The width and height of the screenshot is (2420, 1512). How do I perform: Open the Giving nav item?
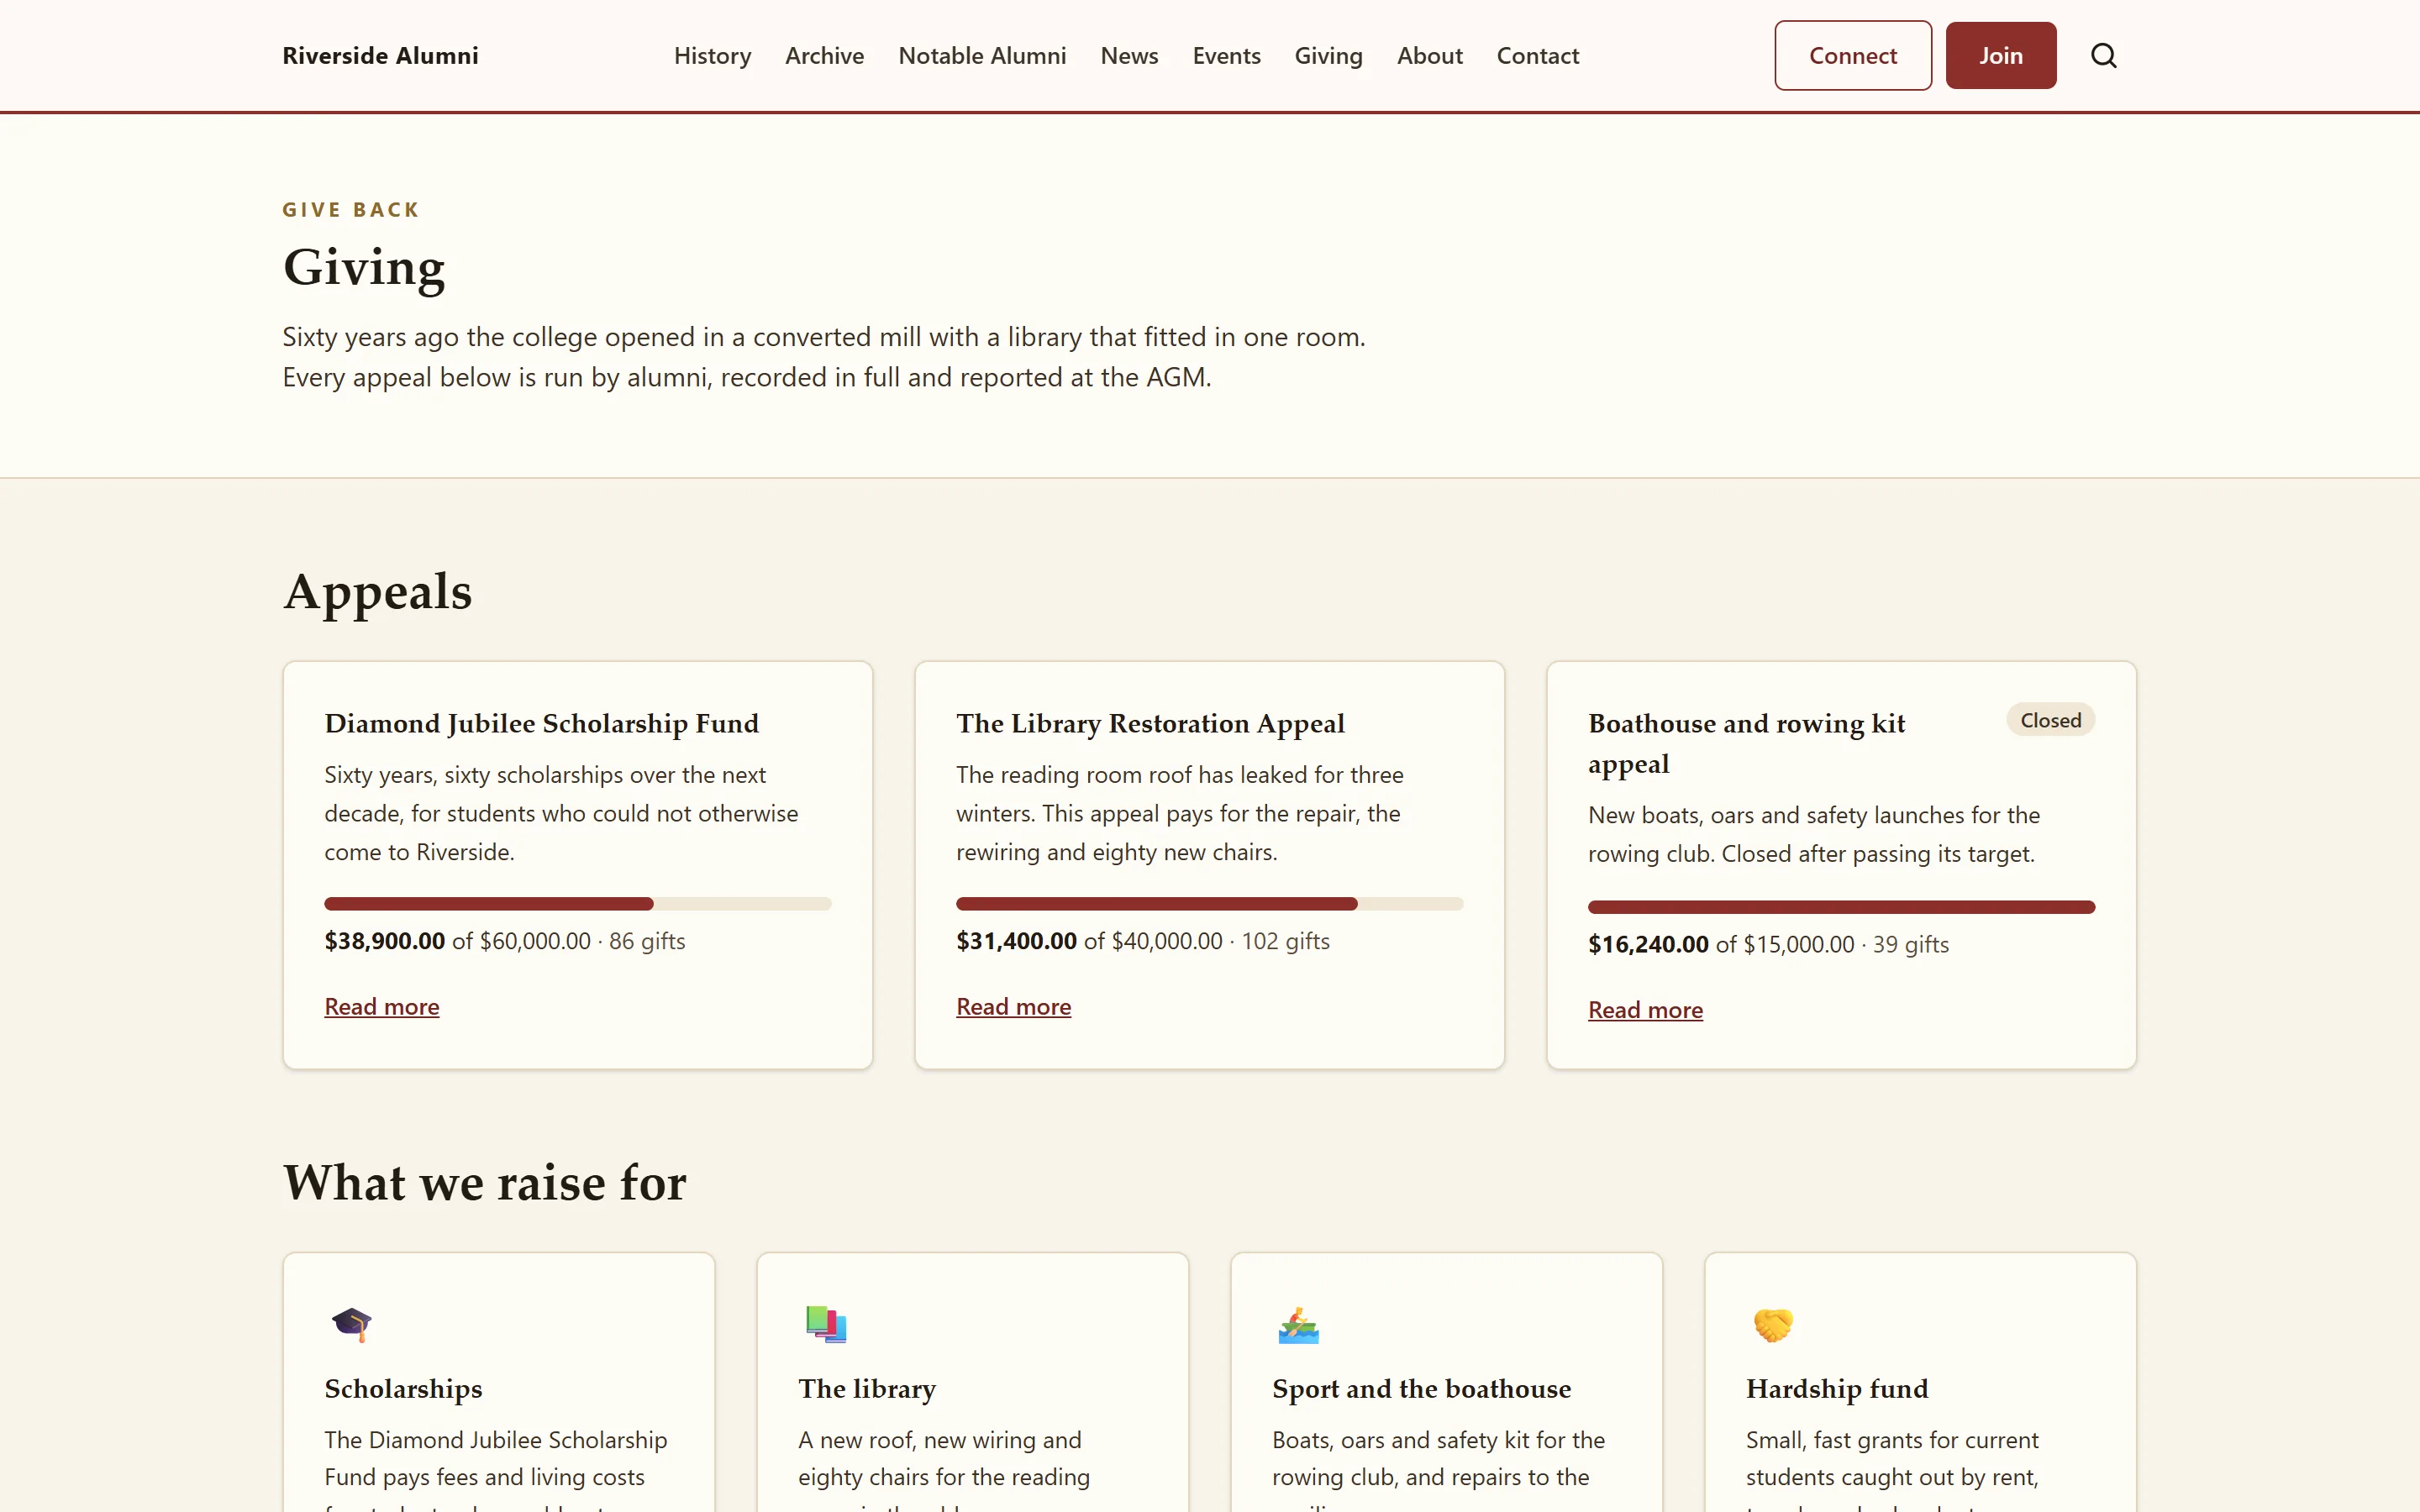pyautogui.click(x=1328, y=56)
